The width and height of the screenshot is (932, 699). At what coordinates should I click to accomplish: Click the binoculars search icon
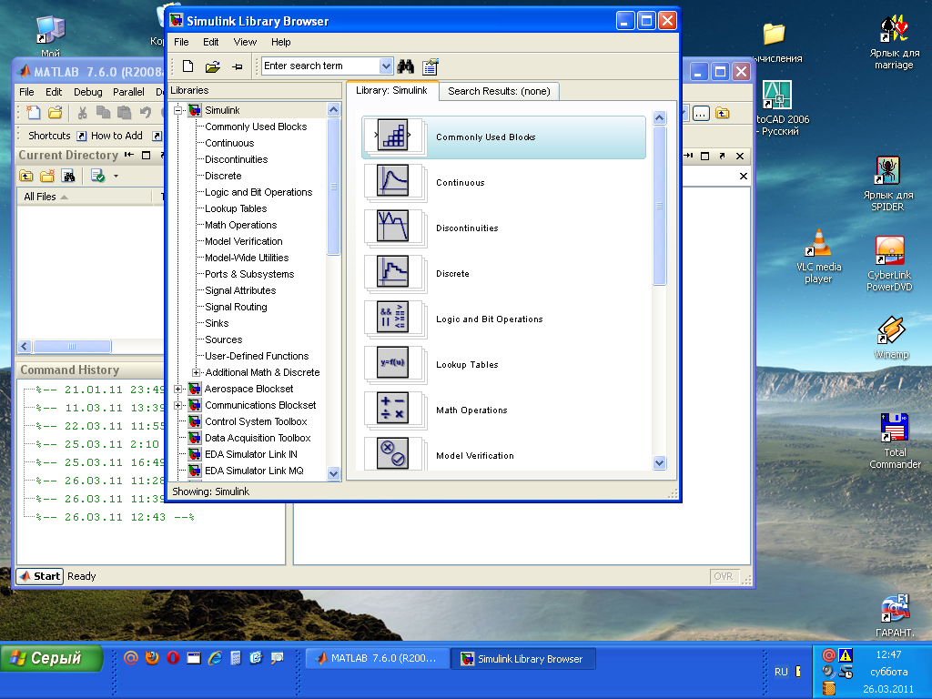(406, 66)
